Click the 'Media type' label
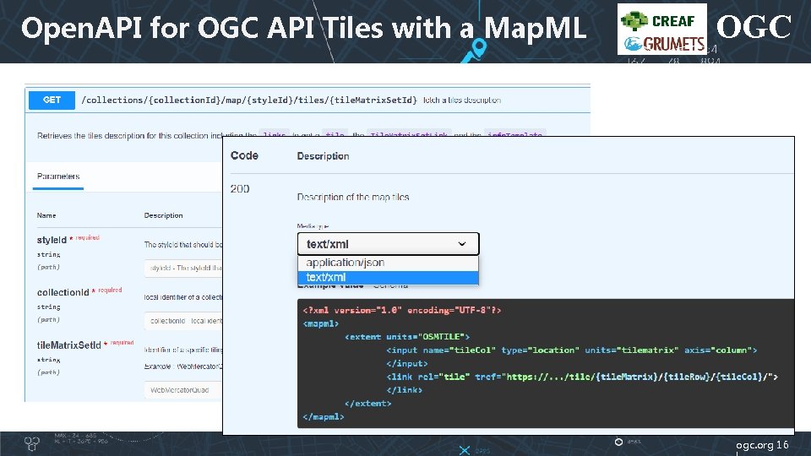Image resolution: width=811 pixels, height=456 pixels. click(x=313, y=226)
